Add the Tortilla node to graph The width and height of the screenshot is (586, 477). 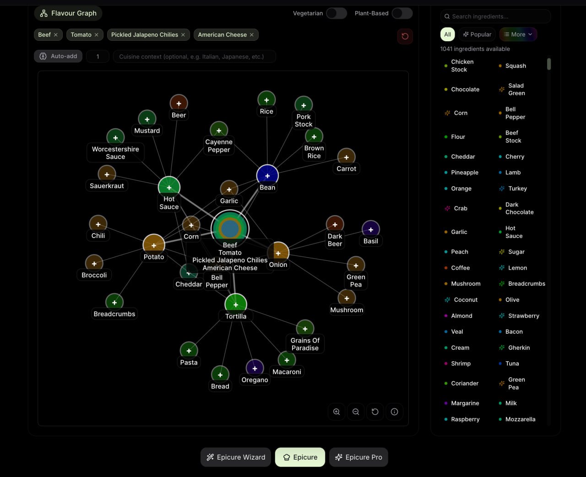pyautogui.click(x=236, y=304)
